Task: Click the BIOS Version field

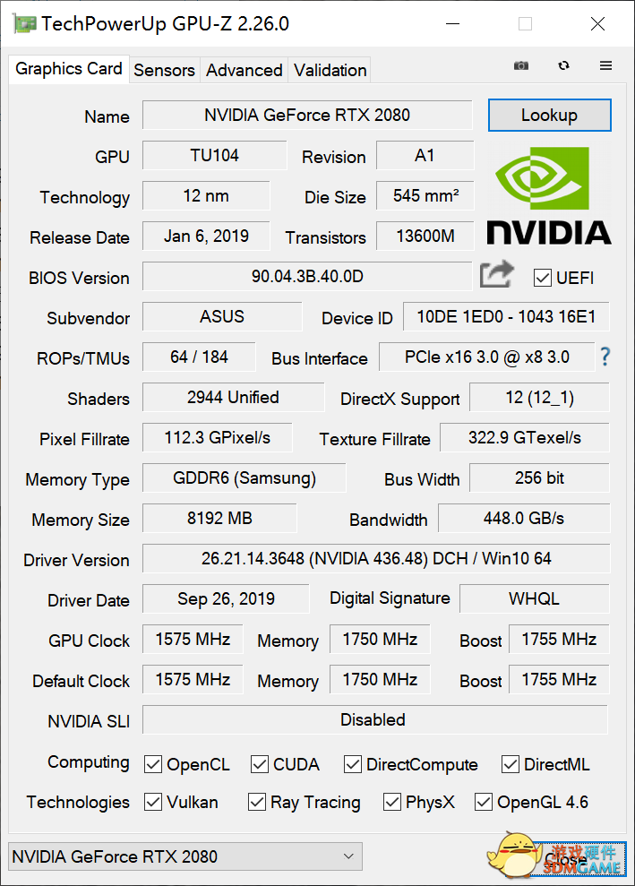Action: coord(307,277)
